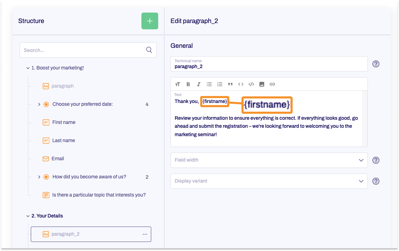Click the 'Structure' panel title
This screenshot has width=399, height=251.
[31, 21]
